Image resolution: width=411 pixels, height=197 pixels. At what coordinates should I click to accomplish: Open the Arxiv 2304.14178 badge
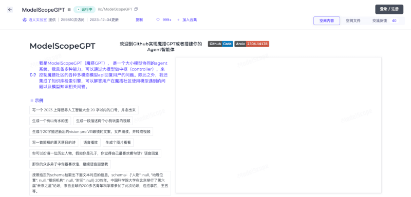pos(252,44)
